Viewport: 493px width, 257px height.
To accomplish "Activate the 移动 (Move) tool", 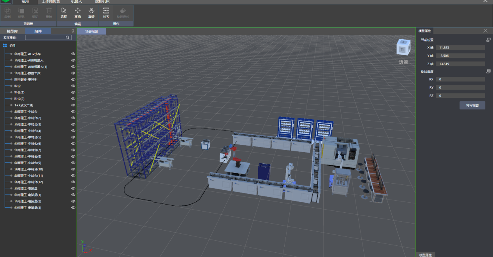I will click(77, 12).
